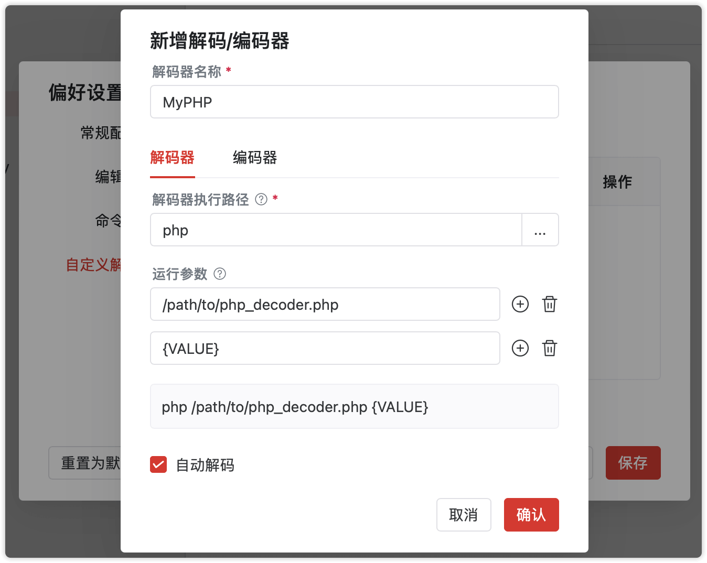
Task: Add a new parameter after {VALUE}
Action: 520,348
